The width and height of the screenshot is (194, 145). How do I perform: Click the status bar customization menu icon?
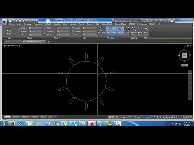191,117
